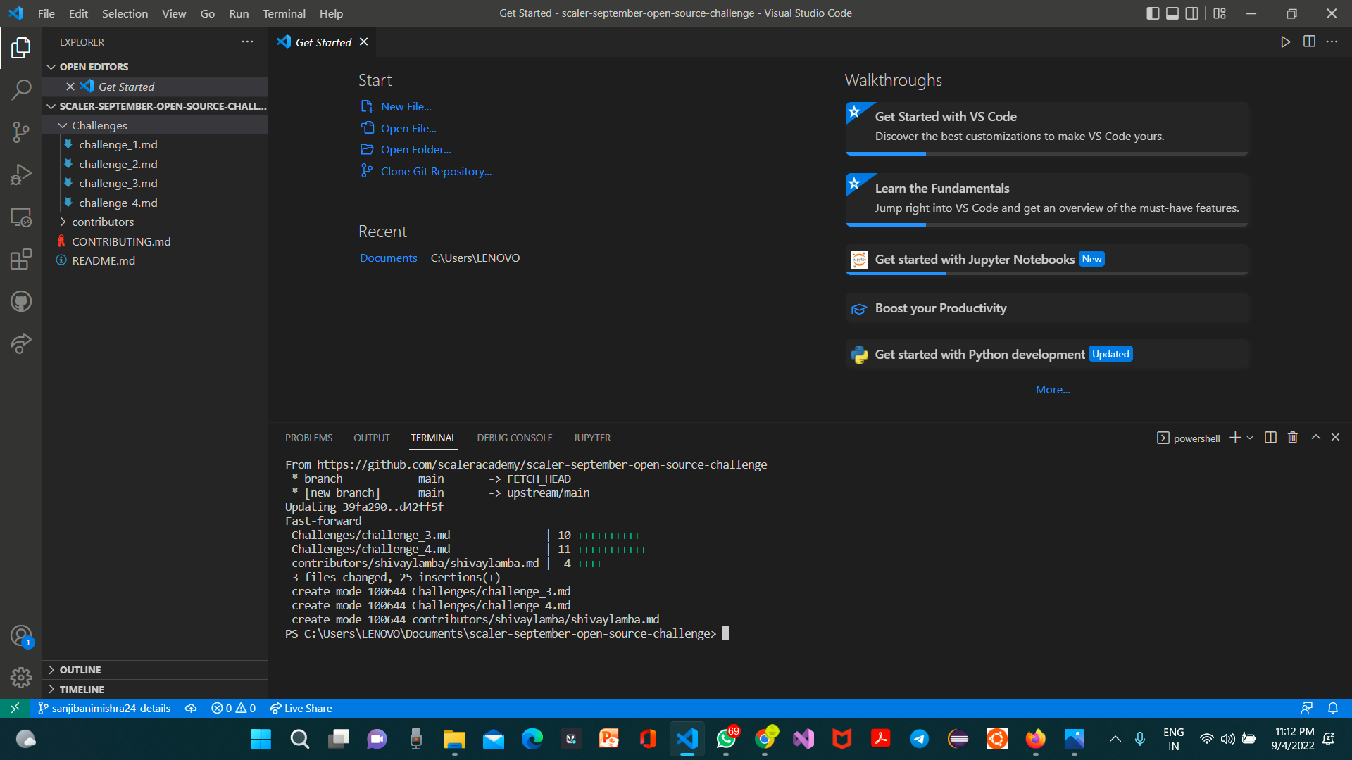Toggle the Secondary Side Bar
This screenshot has height=760, width=1352.
pyautogui.click(x=1191, y=13)
